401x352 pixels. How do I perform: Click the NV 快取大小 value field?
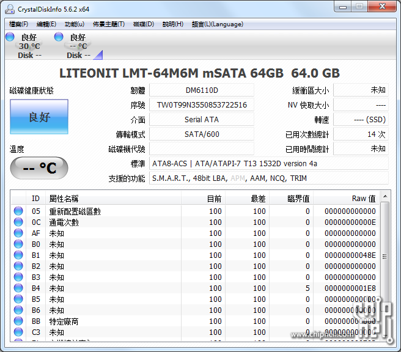click(x=361, y=105)
